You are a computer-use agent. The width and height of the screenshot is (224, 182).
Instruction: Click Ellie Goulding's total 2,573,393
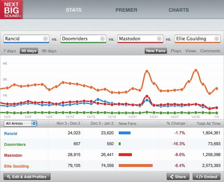pyautogui.click(x=211, y=165)
